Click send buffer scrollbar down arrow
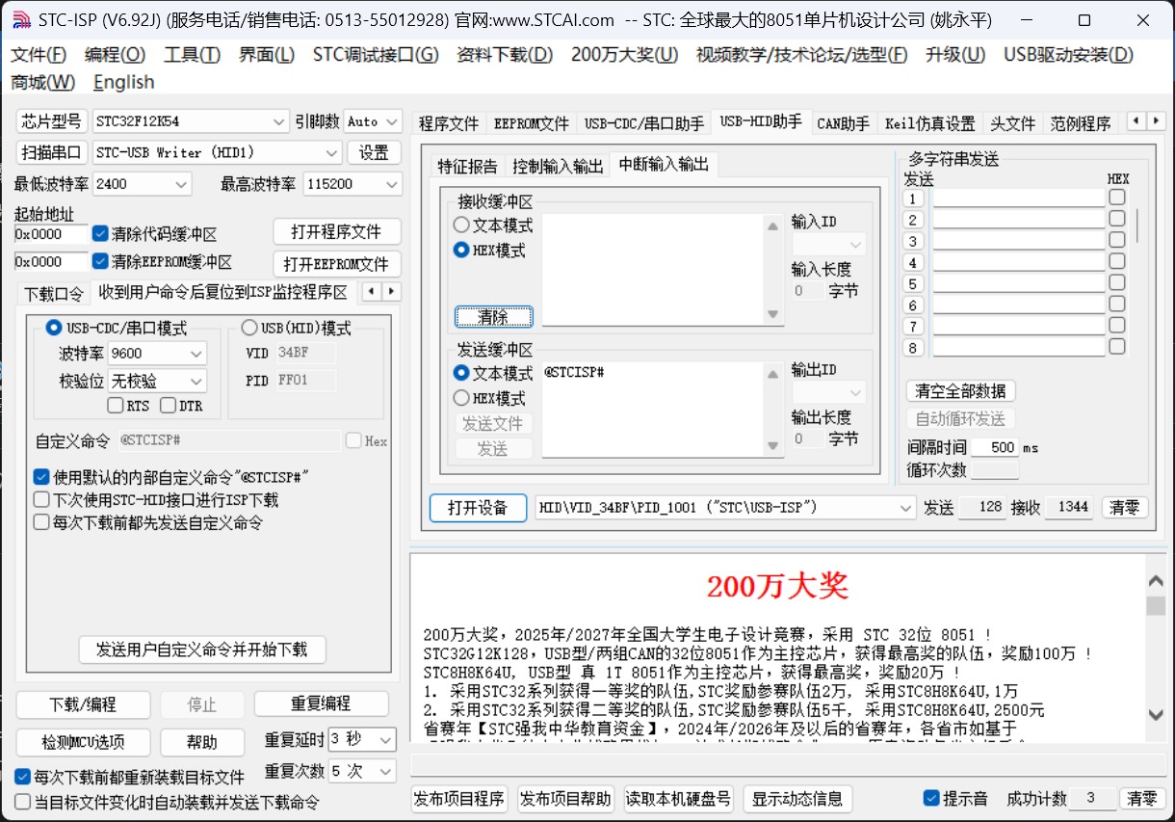This screenshot has width=1175, height=822. 771,445
